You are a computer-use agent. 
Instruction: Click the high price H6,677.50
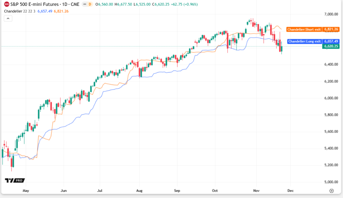pyautogui.click(x=123, y=4)
